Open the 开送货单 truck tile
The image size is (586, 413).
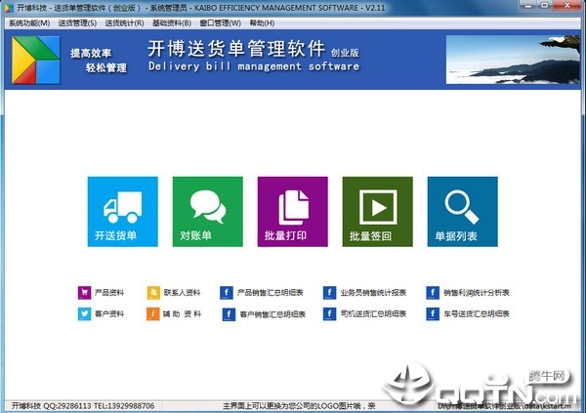point(123,212)
